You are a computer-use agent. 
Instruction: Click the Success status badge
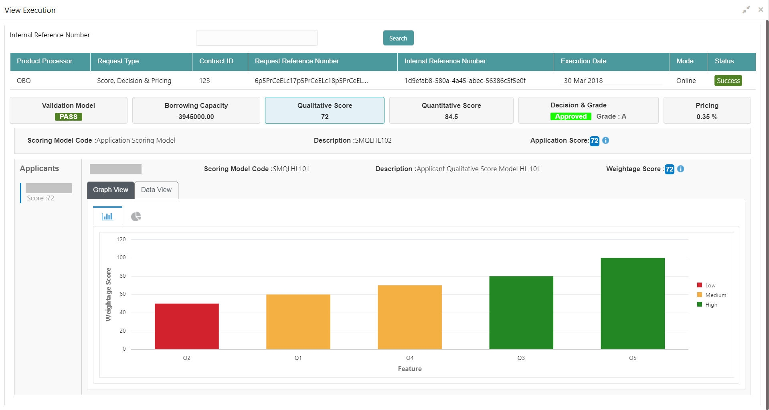728,81
